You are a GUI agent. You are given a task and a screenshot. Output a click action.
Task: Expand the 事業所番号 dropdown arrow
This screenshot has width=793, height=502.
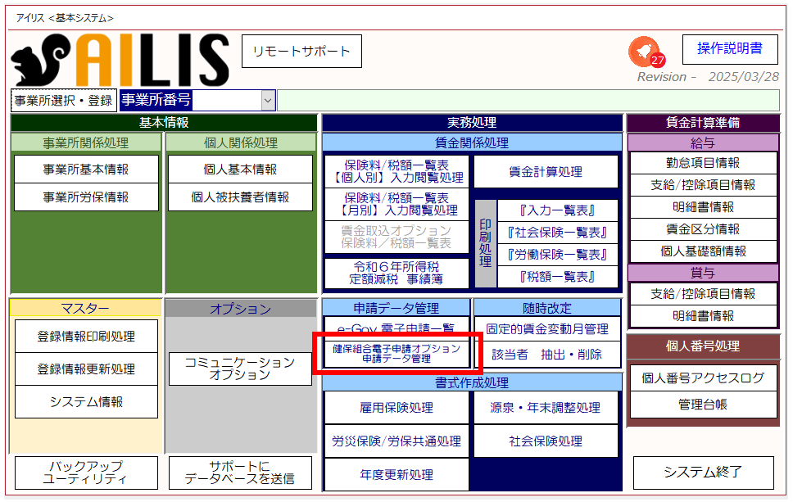click(x=268, y=101)
